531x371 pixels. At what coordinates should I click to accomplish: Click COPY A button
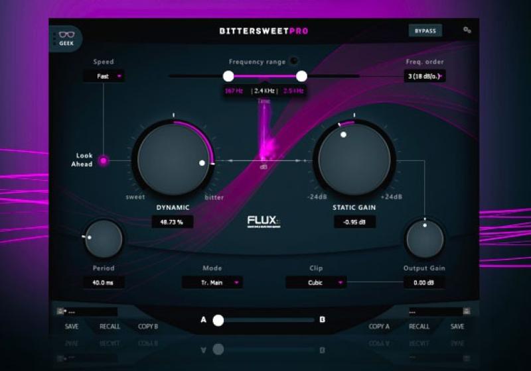point(379,327)
